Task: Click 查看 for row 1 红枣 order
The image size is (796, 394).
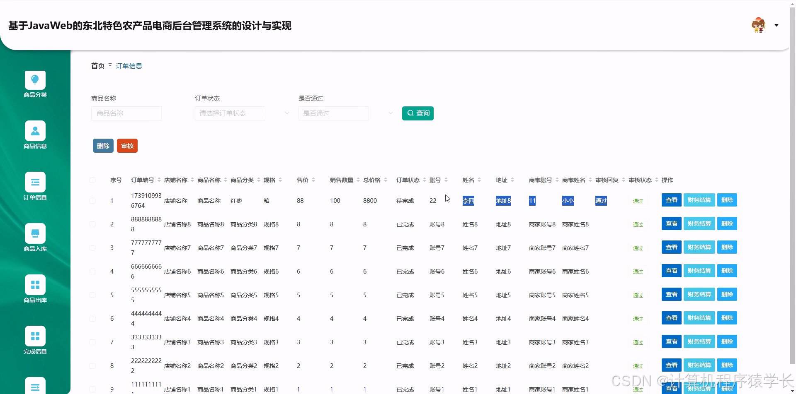Action: [672, 200]
